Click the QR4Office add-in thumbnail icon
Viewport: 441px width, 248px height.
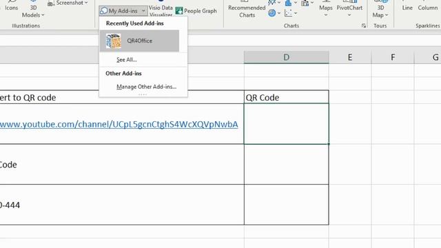(113, 41)
